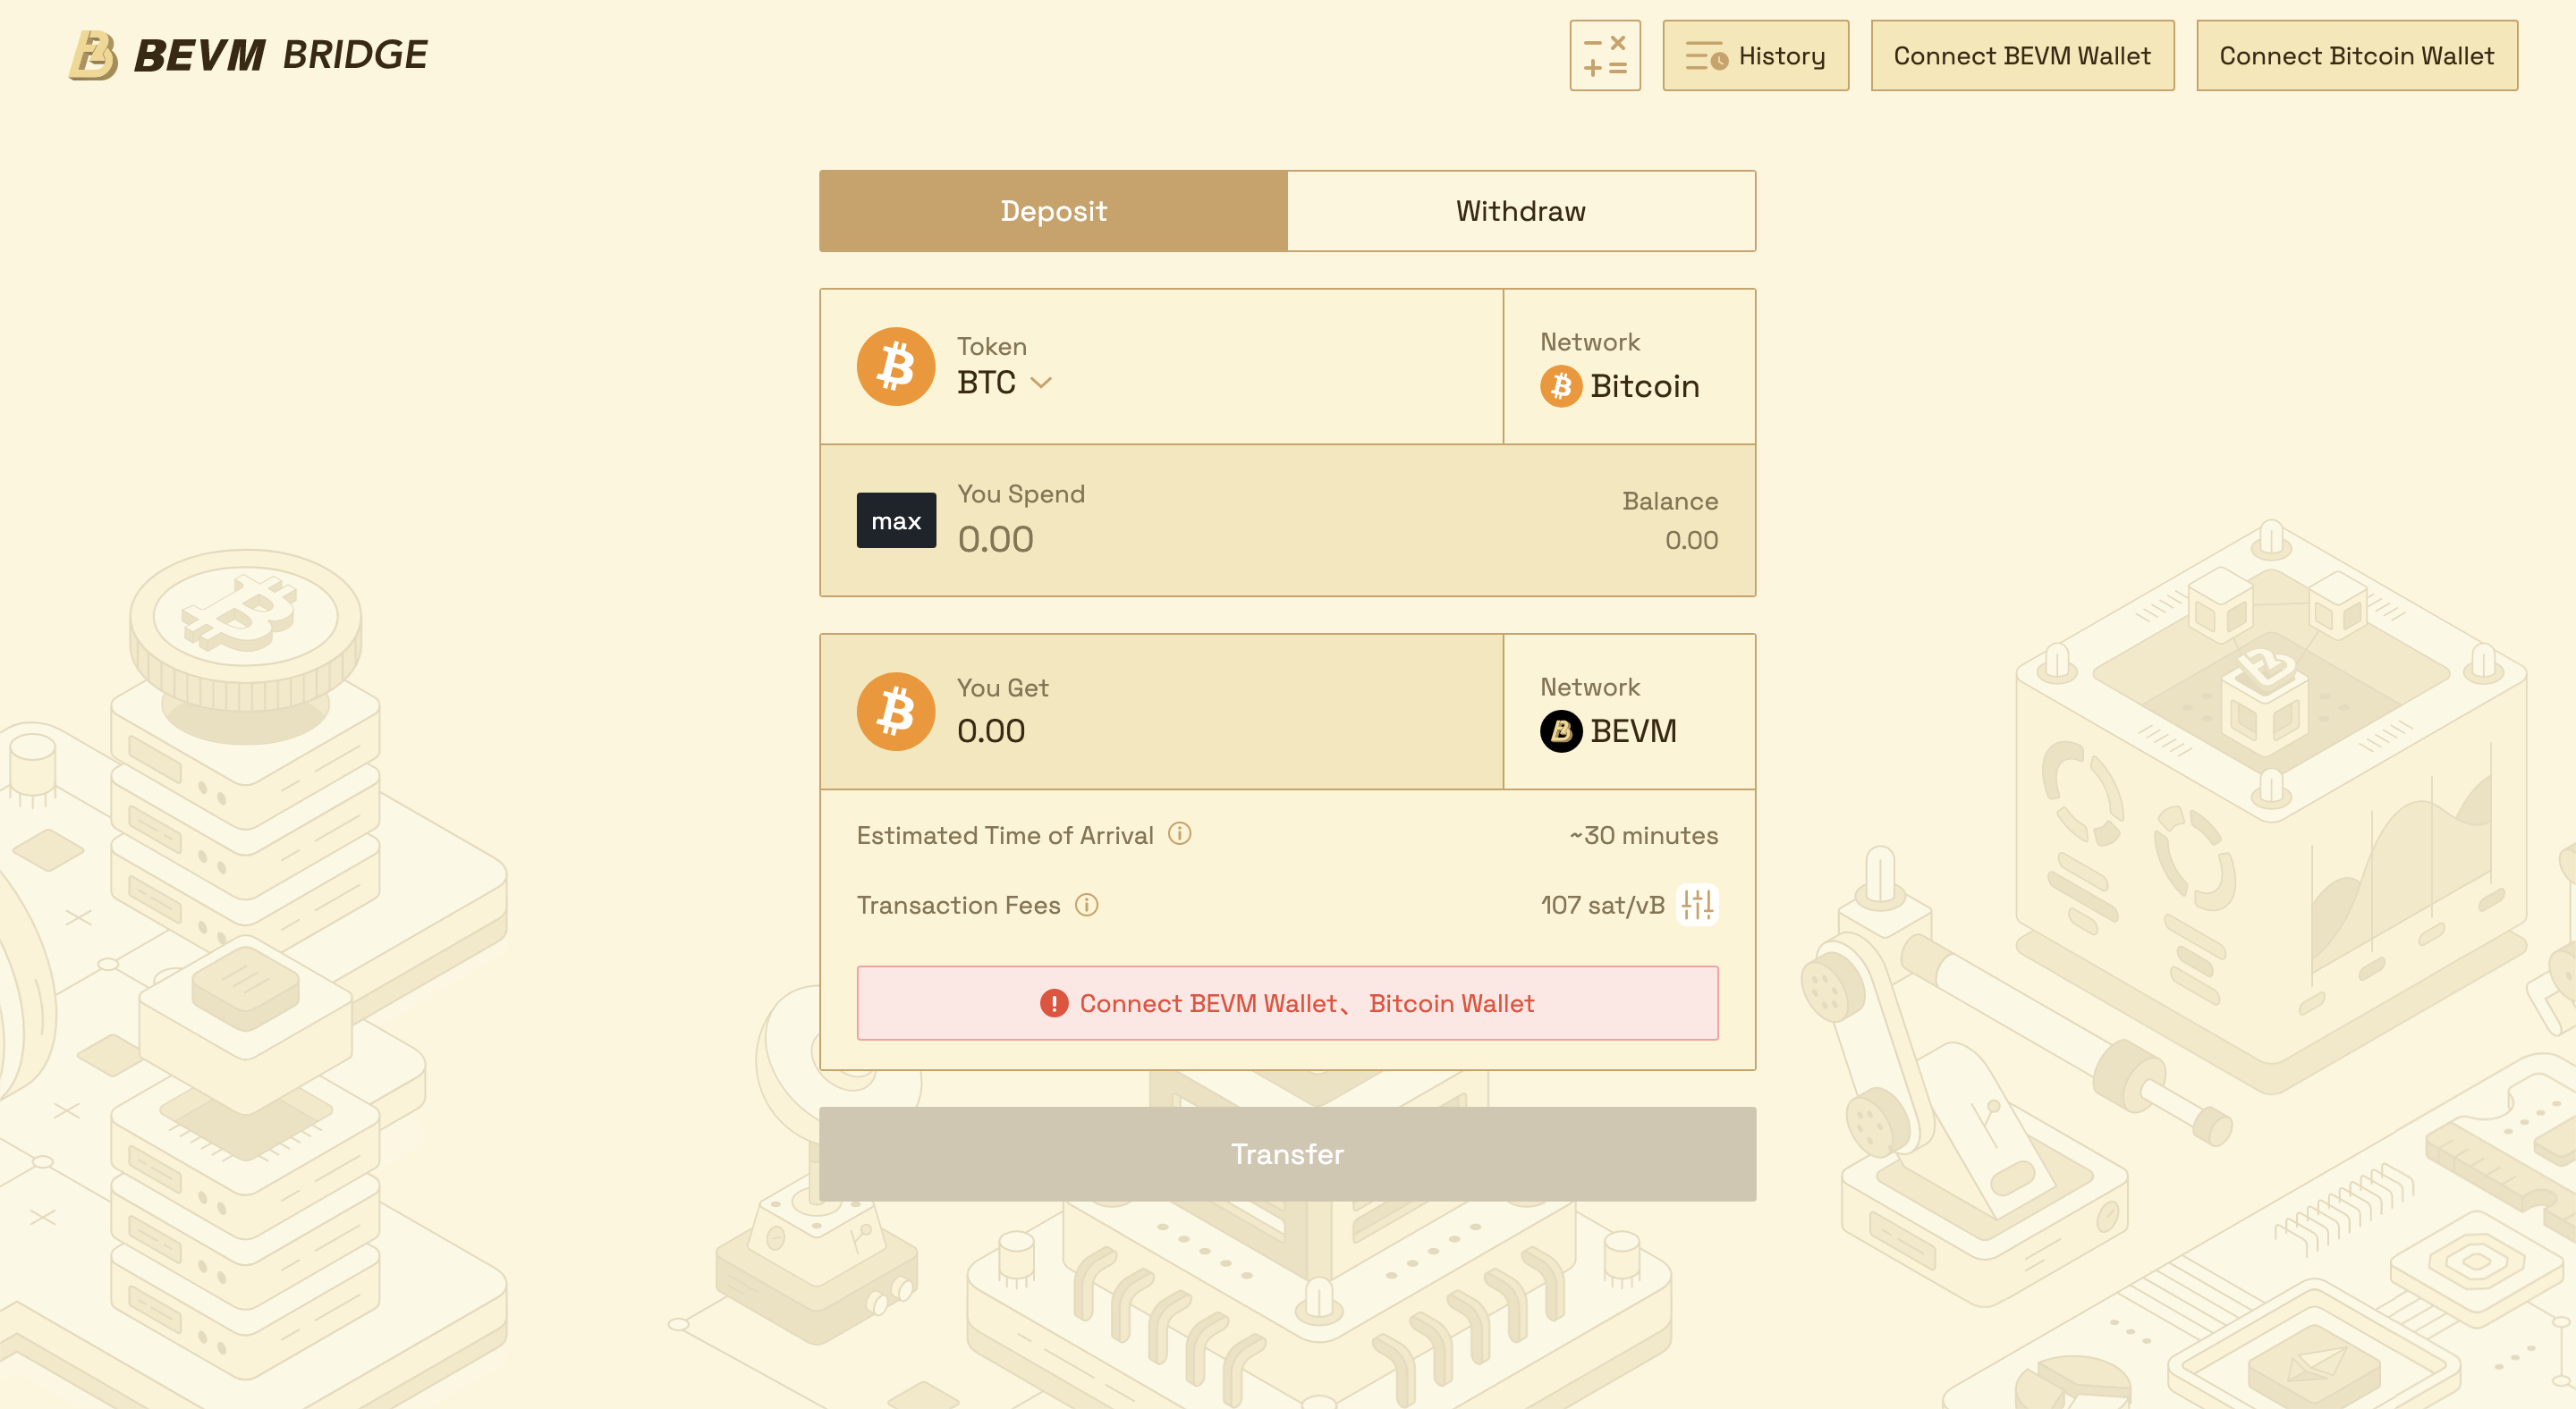Open the fee settings sliders icon
Viewport: 2576px width, 1409px height.
[1697, 905]
